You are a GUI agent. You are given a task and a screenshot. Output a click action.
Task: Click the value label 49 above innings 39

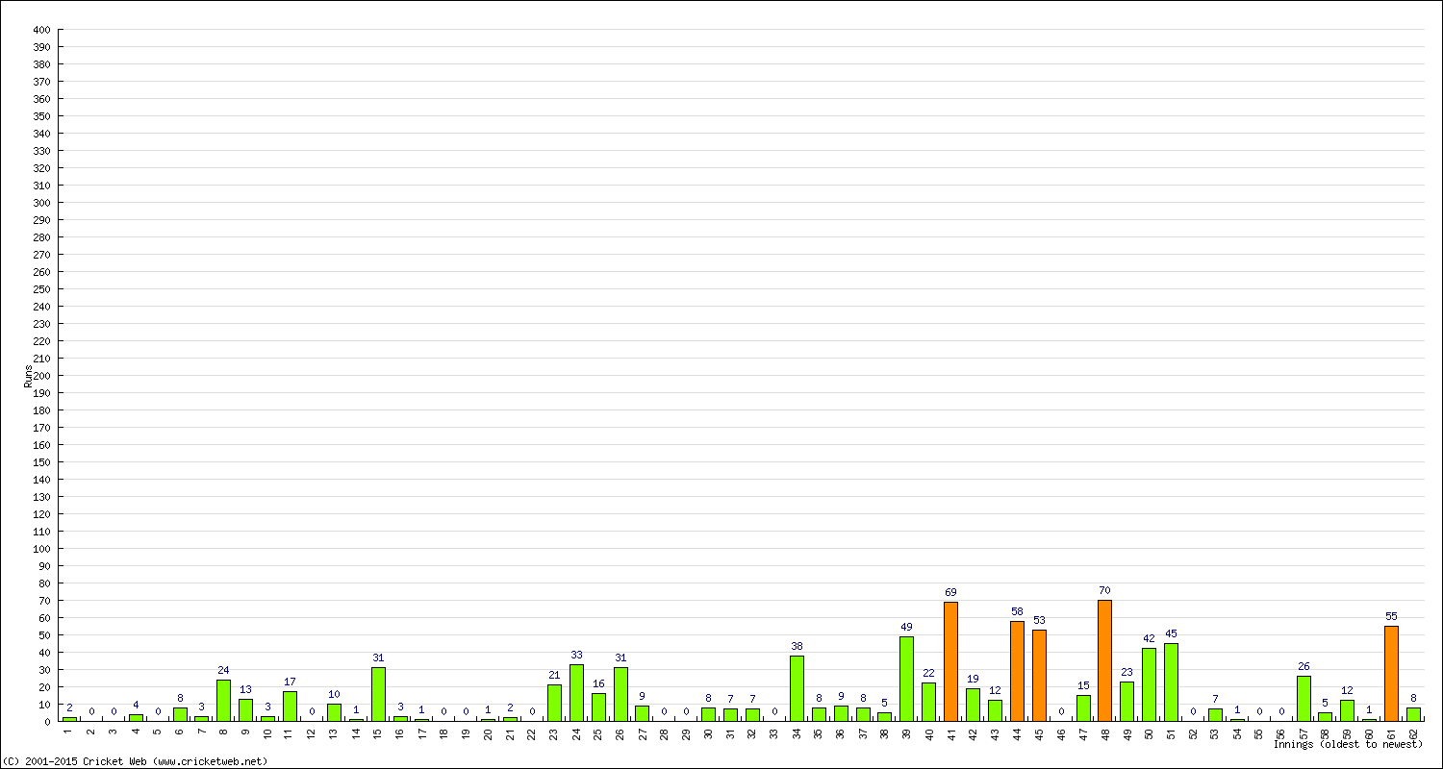[906, 628]
